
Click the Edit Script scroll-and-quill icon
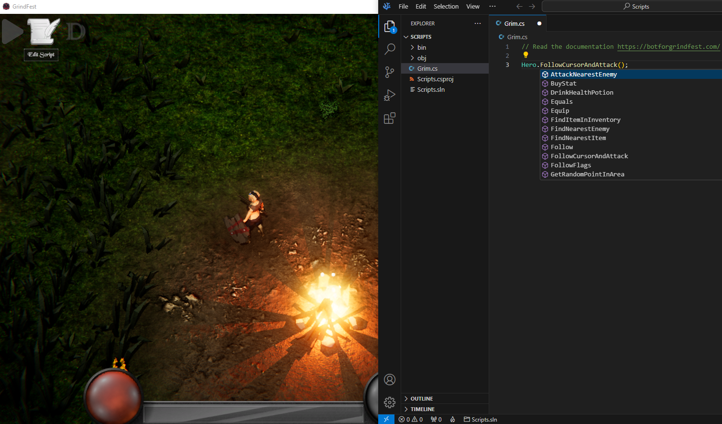pyautogui.click(x=44, y=32)
